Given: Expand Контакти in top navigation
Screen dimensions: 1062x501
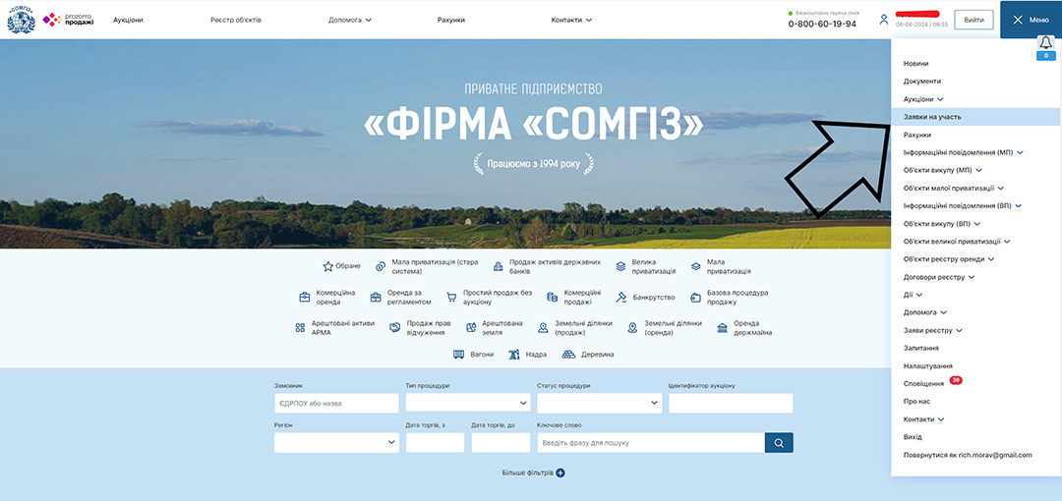Looking at the screenshot, I should pos(571,20).
